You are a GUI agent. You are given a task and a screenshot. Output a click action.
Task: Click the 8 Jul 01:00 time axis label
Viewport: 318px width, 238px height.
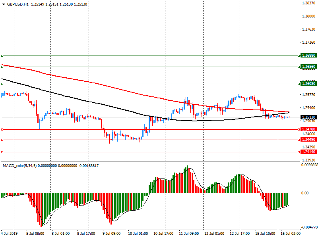[61, 234]
